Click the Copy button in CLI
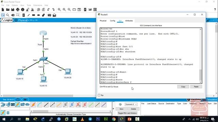Screen dimensions: 218x122 tap(183, 87)
